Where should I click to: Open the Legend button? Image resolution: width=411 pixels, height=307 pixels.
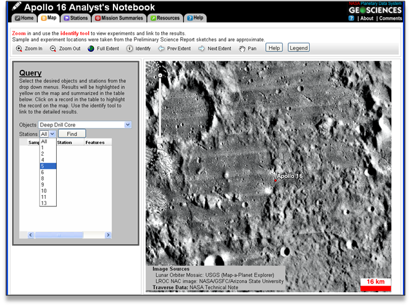(299, 48)
